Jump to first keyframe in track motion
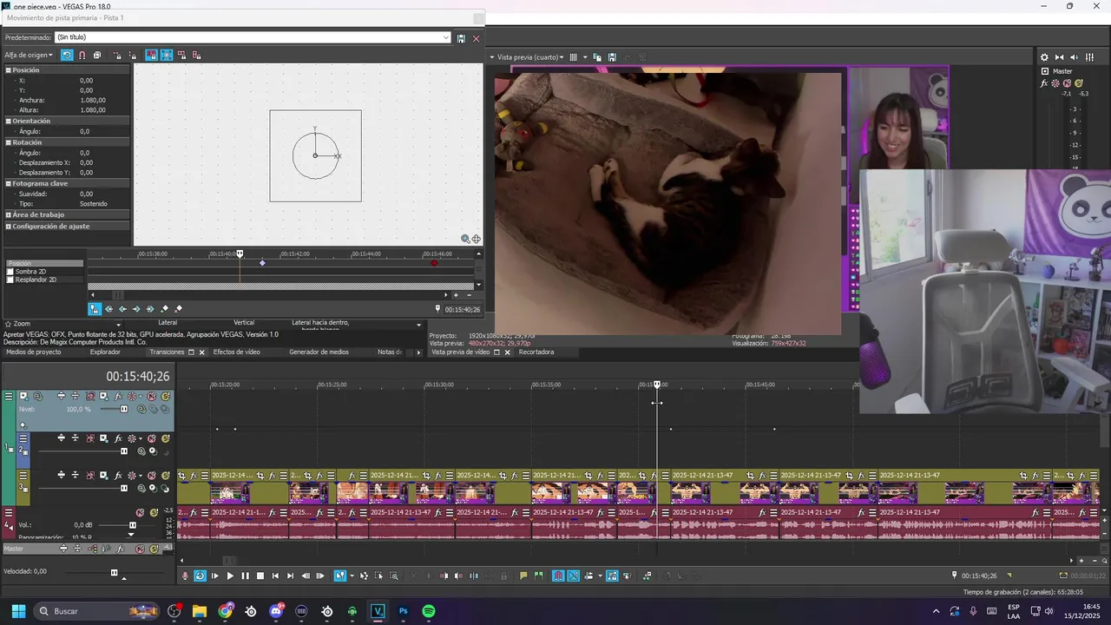The image size is (1111, 625). (x=108, y=309)
